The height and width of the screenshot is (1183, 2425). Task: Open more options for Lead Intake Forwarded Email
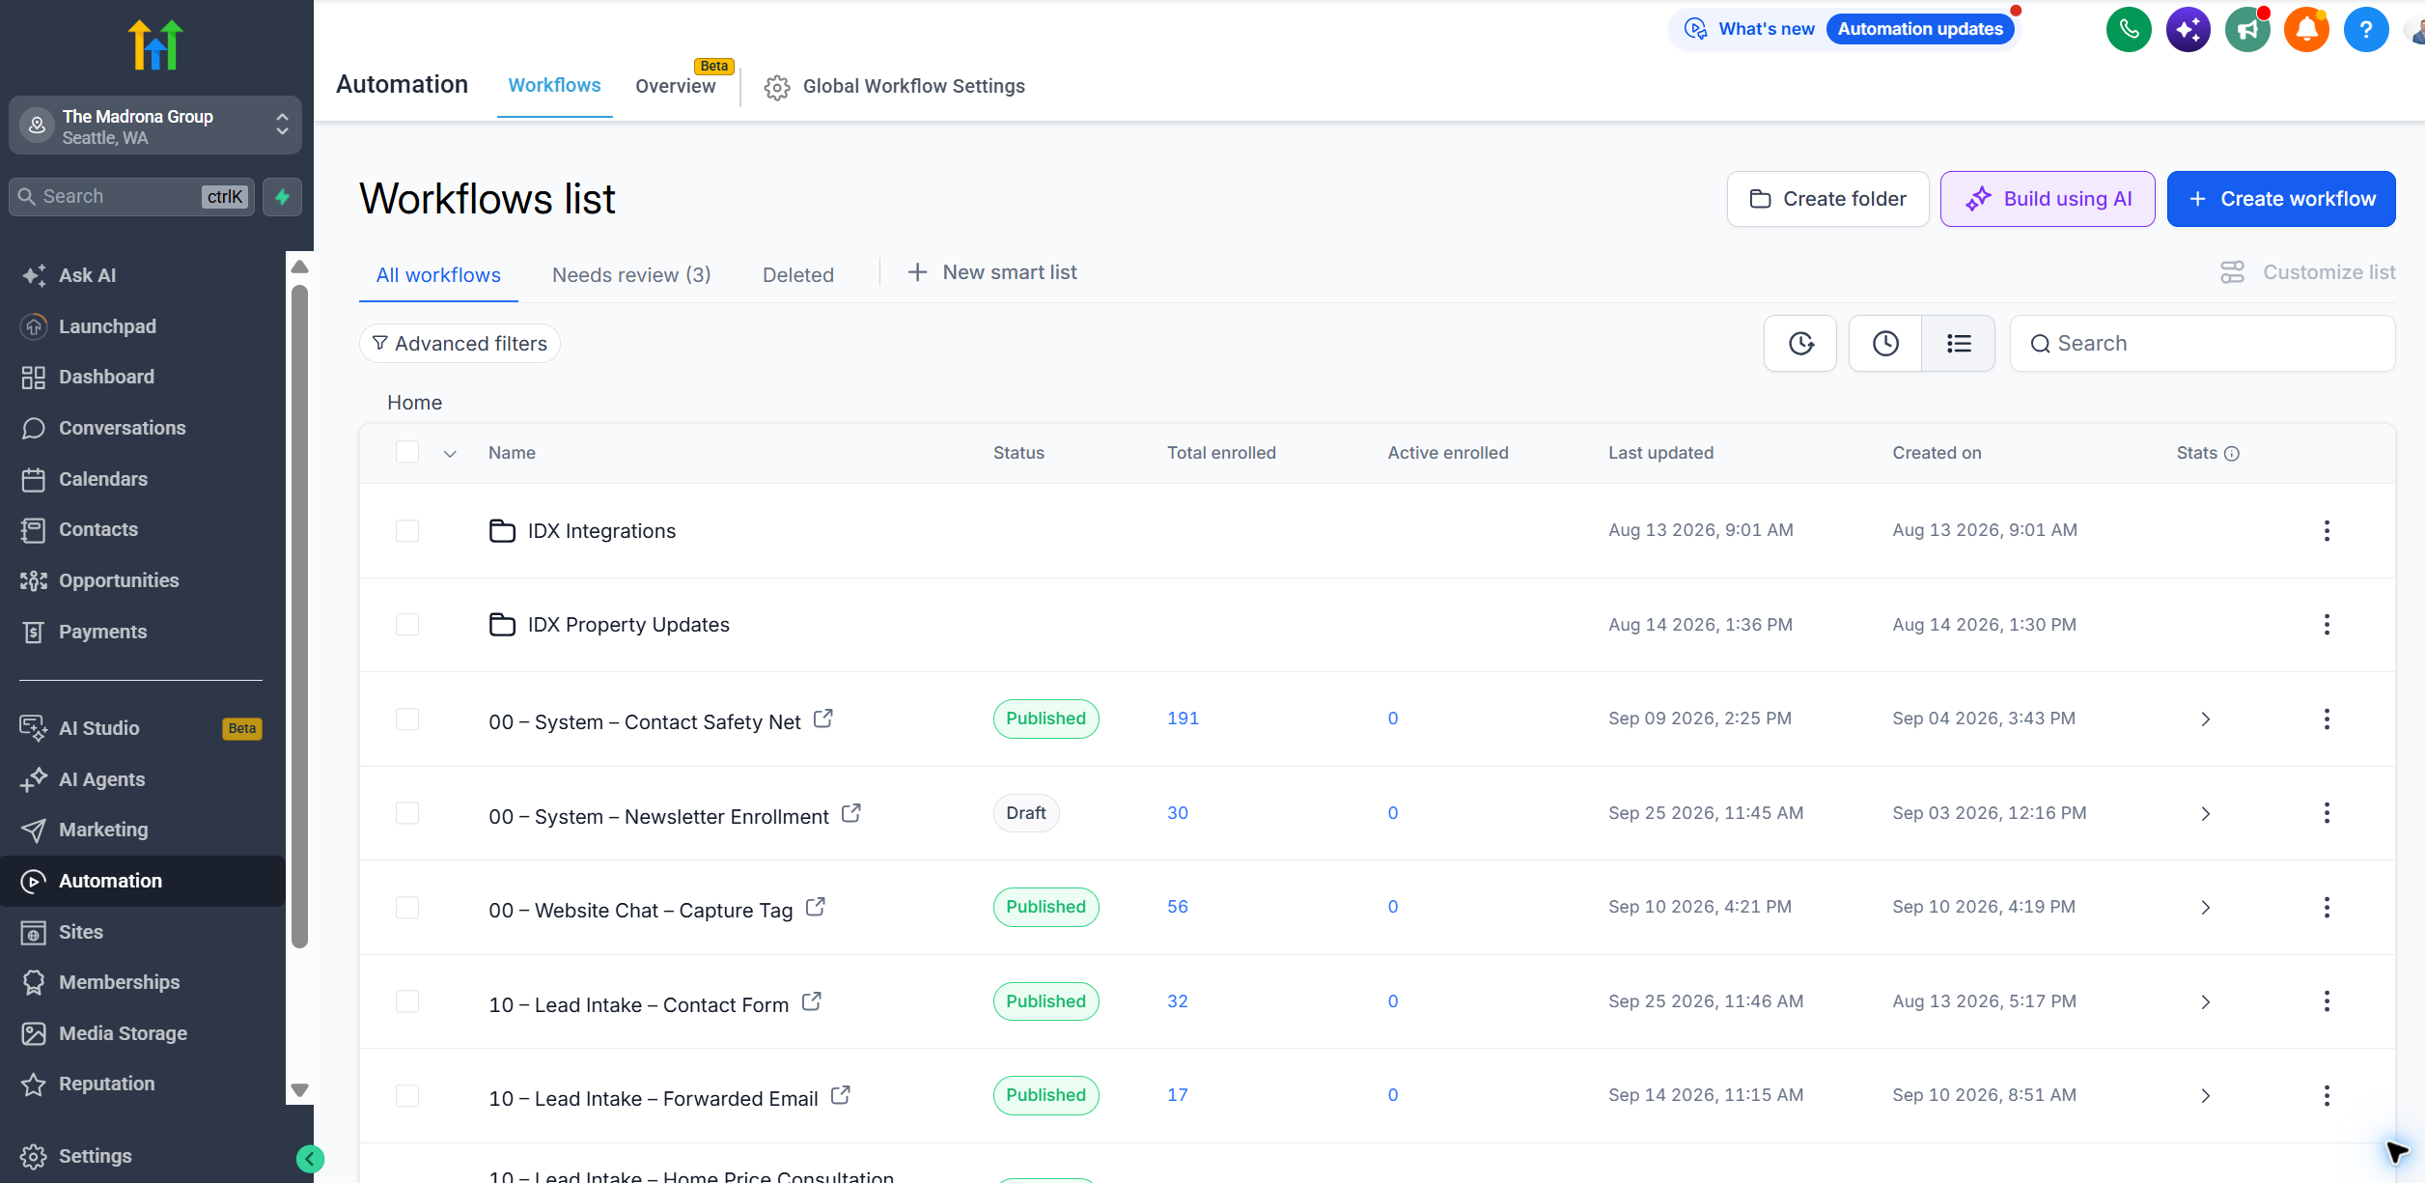tap(2327, 1096)
